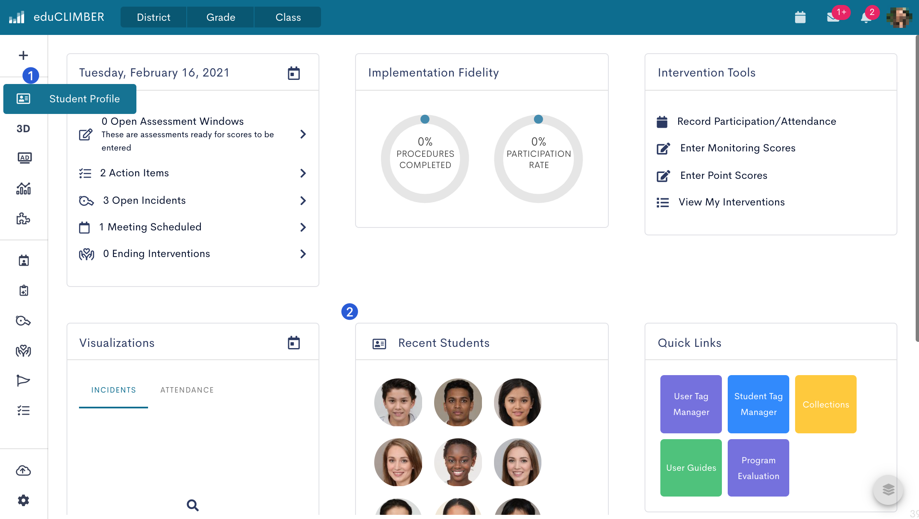Image resolution: width=919 pixels, height=519 pixels.
Task: Click Participation Rate progress ring
Action: (x=539, y=159)
